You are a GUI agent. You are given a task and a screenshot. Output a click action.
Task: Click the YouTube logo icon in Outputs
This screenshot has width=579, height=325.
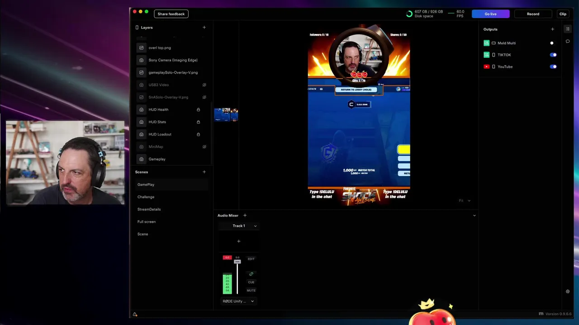(x=487, y=67)
